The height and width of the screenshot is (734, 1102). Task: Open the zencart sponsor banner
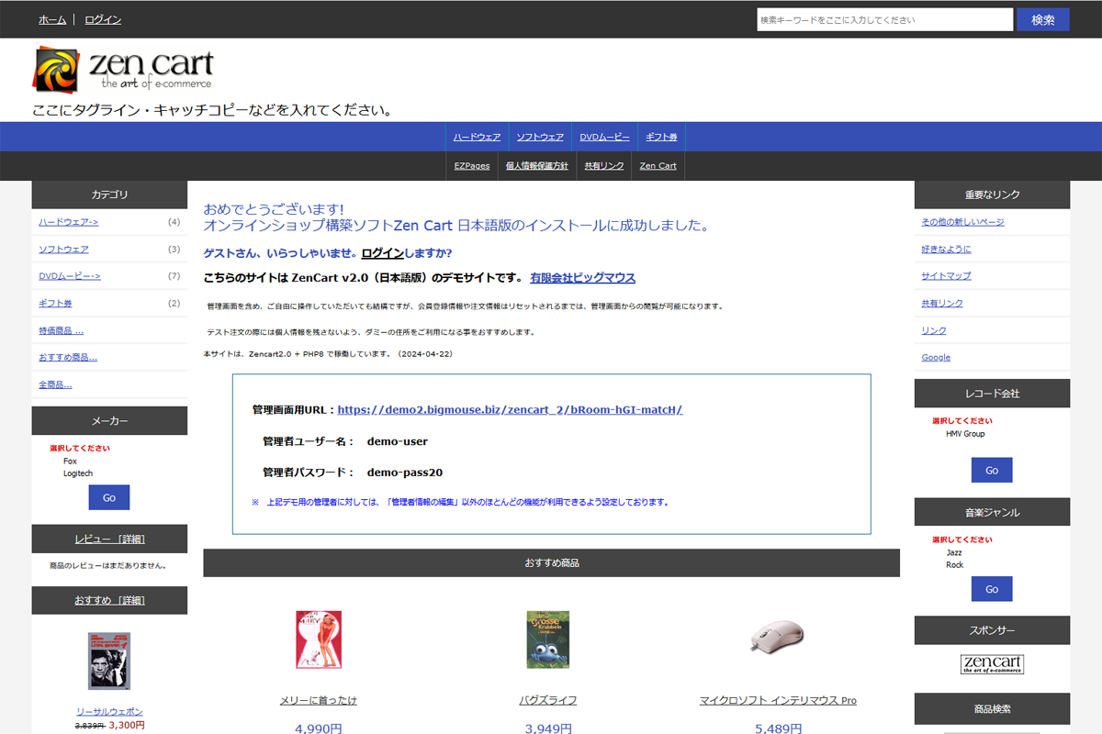(x=992, y=664)
